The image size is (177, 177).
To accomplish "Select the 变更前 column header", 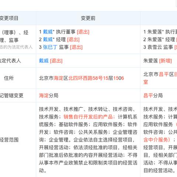I will click(x=88, y=18).
